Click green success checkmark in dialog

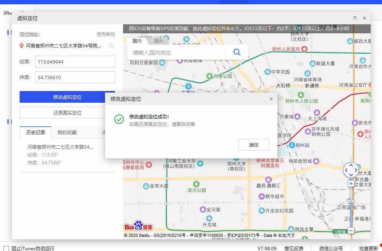119,119
